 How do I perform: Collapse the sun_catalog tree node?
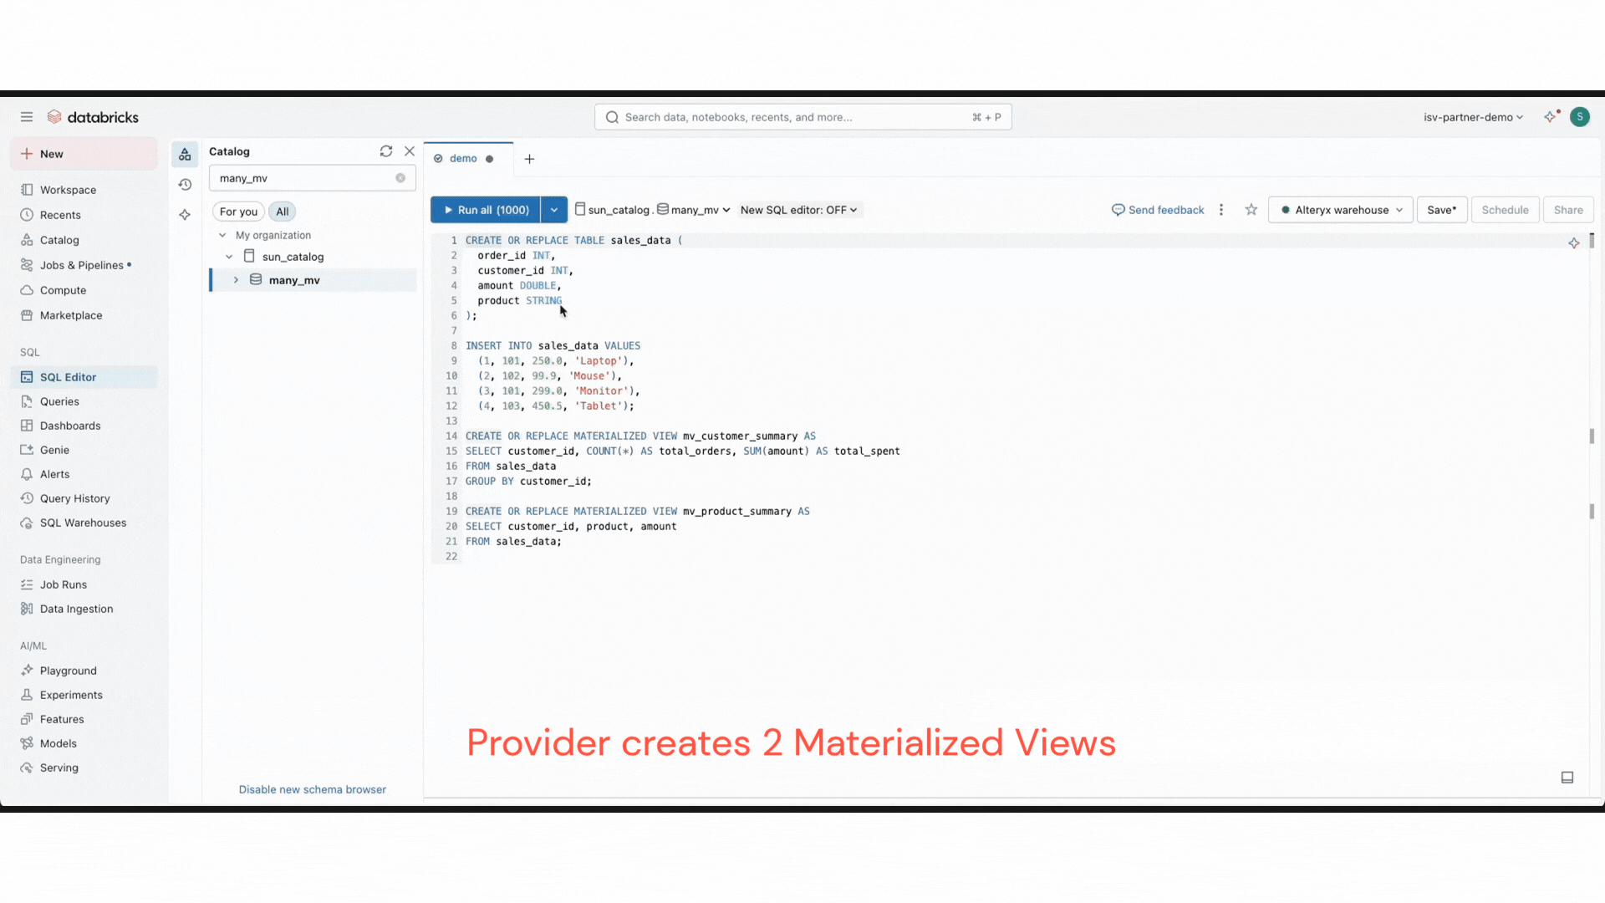pos(229,257)
